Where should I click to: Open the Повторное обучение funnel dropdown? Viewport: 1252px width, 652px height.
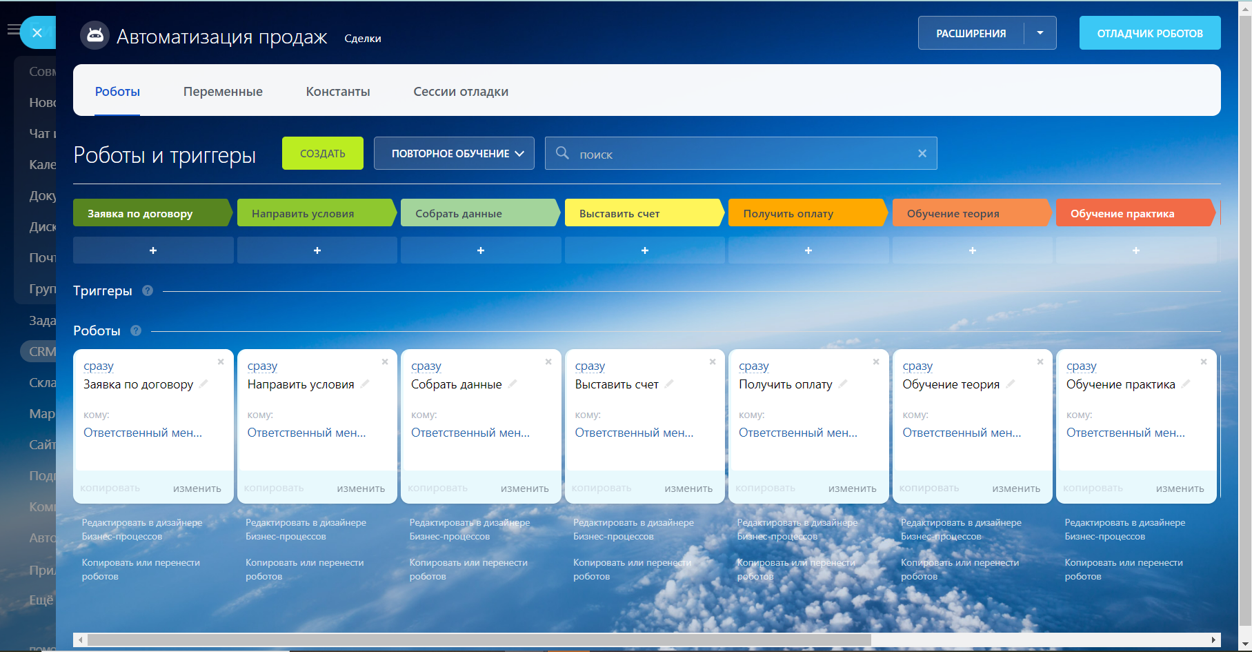(x=454, y=153)
